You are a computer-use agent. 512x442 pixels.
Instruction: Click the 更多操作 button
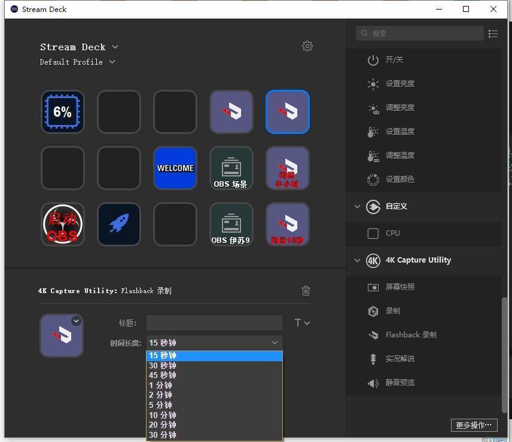pos(474,425)
